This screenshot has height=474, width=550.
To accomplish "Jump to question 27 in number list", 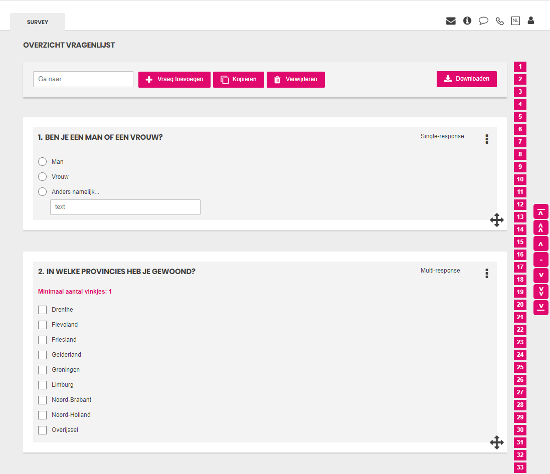I will pos(520,392).
